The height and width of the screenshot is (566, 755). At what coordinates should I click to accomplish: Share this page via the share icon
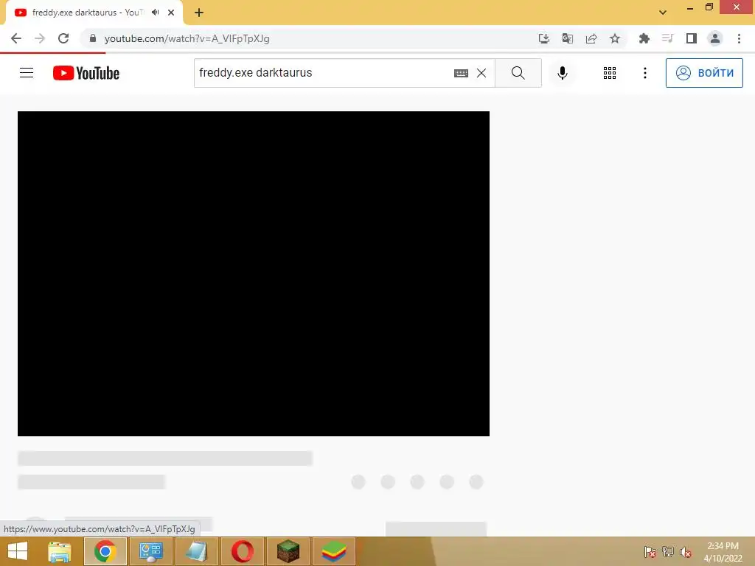(591, 38)
